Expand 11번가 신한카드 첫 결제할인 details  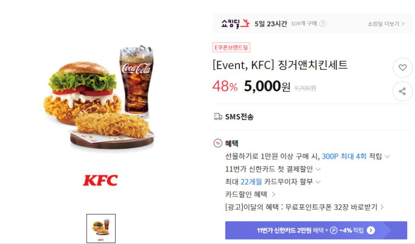pyautogui.click(x=318, y=169)
